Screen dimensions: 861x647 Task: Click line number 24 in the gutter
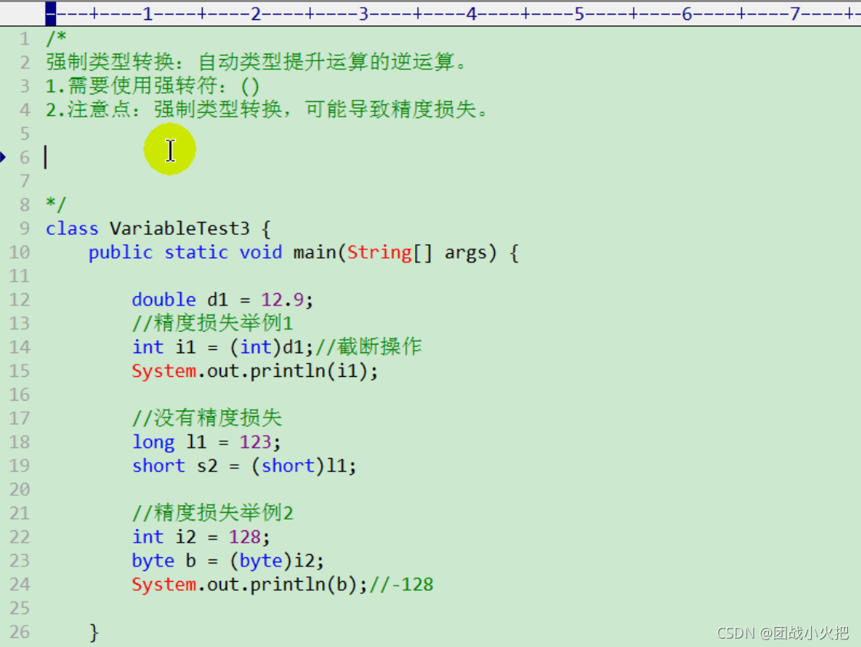(x=20, y=584)
